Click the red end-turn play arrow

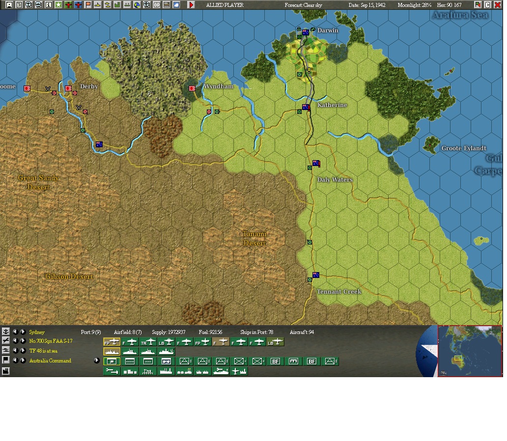191,5
